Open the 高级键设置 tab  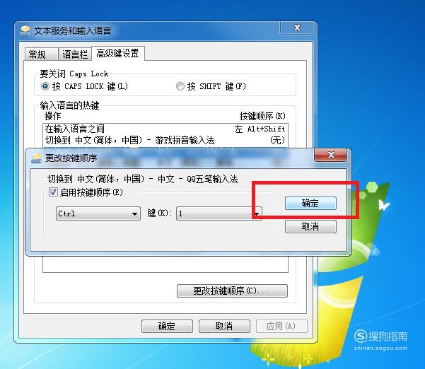[117, 54]
